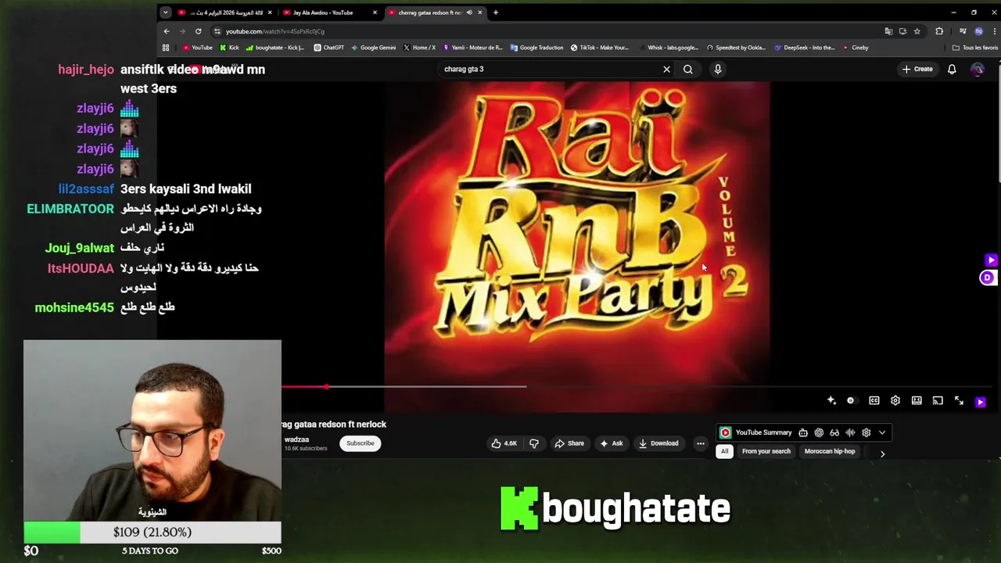Click the purple extension icon in the player controls
The height and width of the screenshot is (563, 1001).
click(x=980, y=401)
